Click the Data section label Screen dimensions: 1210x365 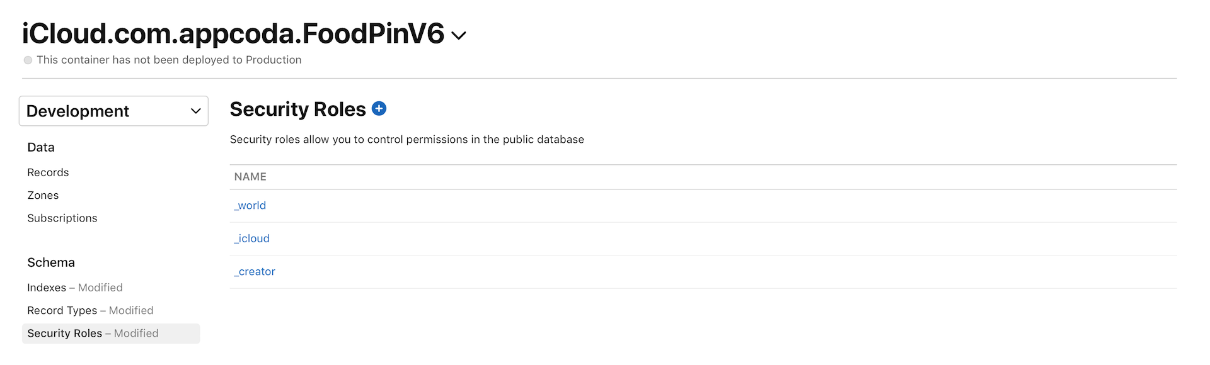click(40, 147)
